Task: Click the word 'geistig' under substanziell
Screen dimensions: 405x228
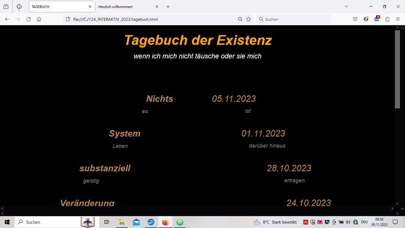Action: click(91, 181)
